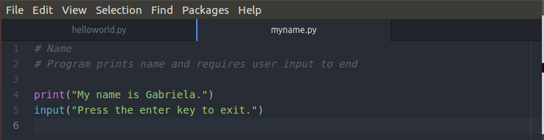Open the View menu

click(x=75, y=10)
